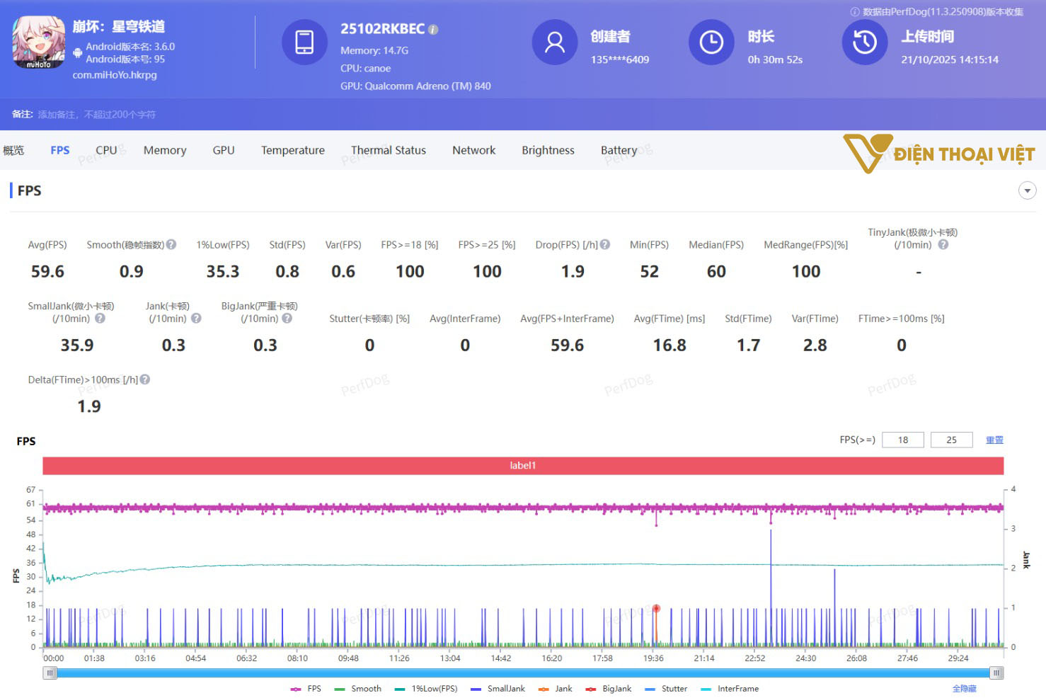
Task: Toggle visibility of the SmallJank series
Action: pyautogui.click(x=505, y=688)
